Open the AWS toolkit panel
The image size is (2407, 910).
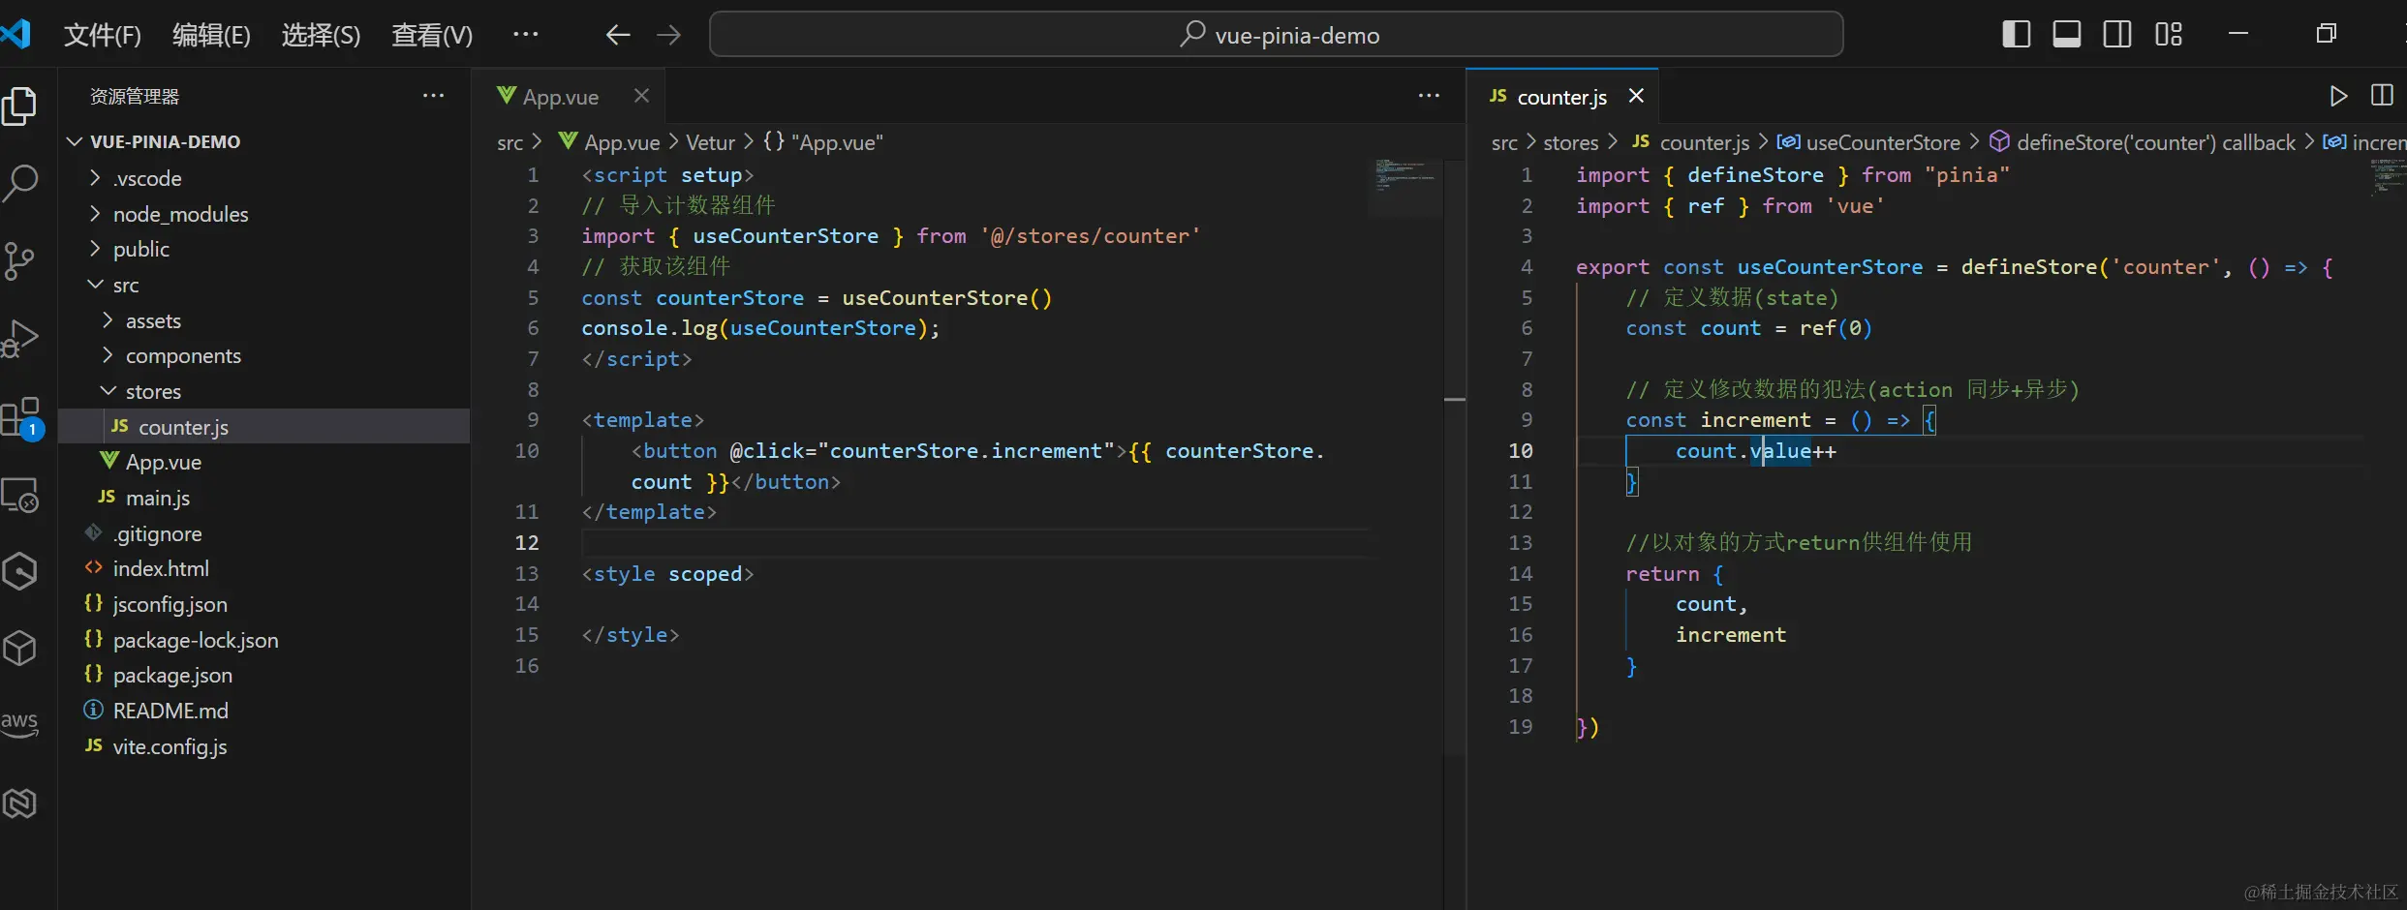[19, 723]
